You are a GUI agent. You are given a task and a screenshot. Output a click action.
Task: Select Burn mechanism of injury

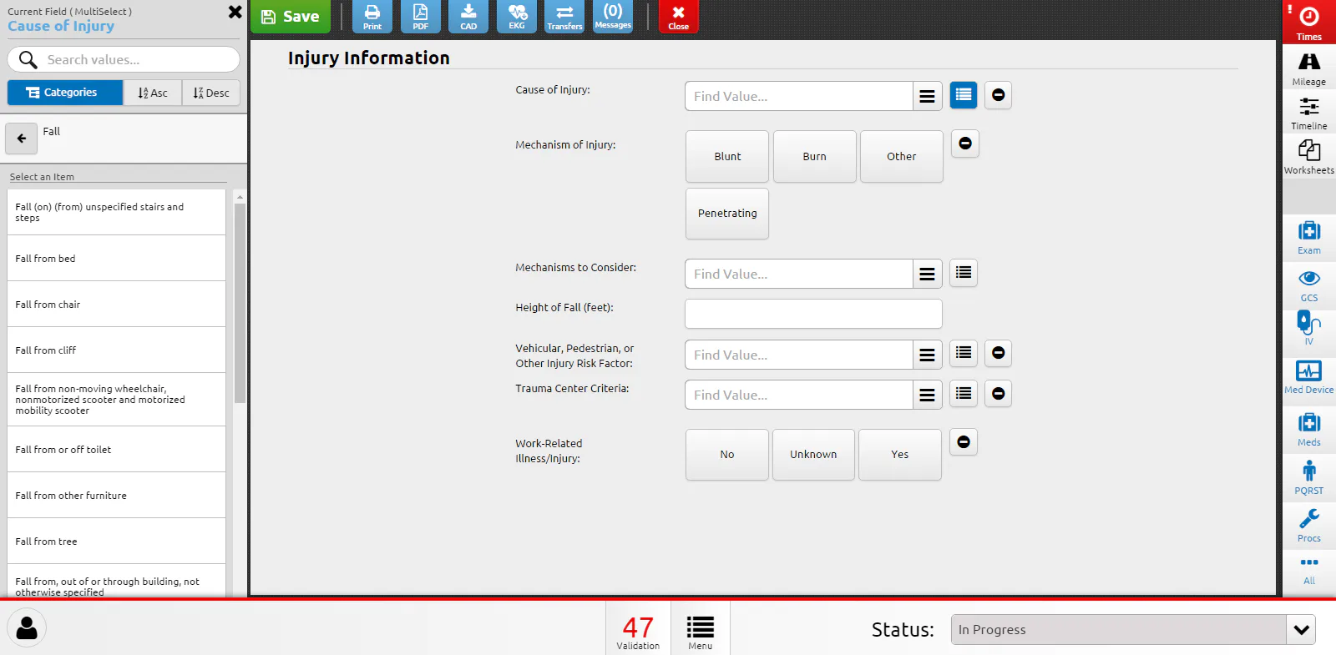(x=815, y=157)
